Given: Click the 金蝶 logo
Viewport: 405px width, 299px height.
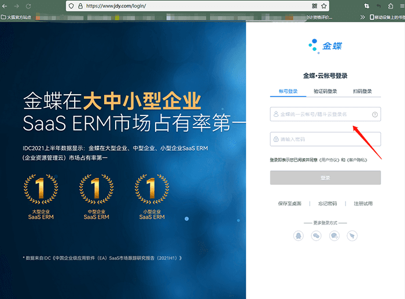Looking at the screenshot, I should (x=325, y=46).
